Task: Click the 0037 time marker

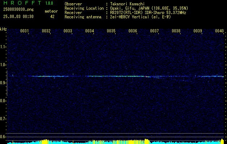Action: [x=154, y=31]
